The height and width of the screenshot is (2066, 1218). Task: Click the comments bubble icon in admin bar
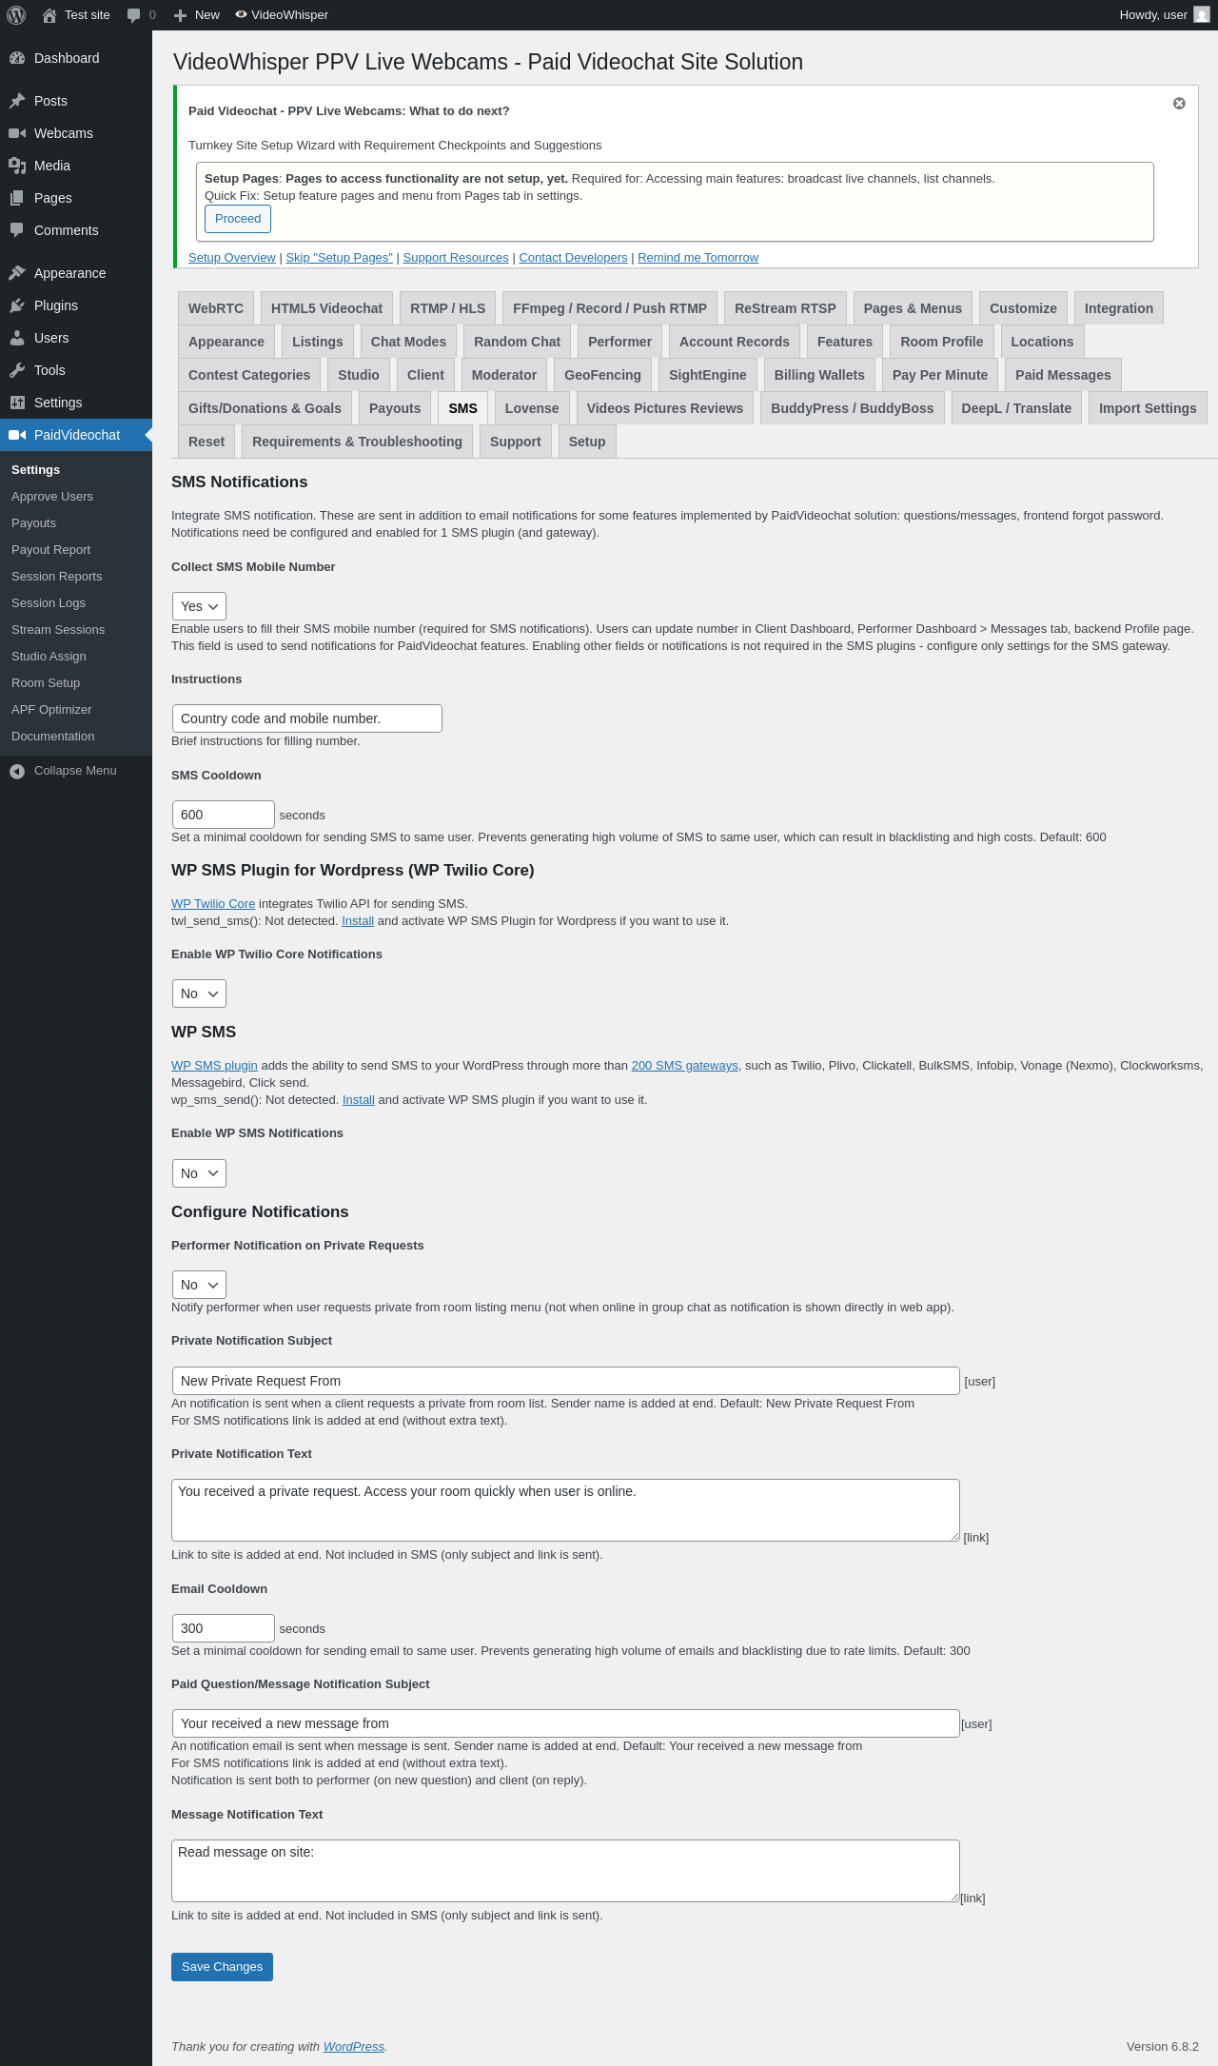133,15
